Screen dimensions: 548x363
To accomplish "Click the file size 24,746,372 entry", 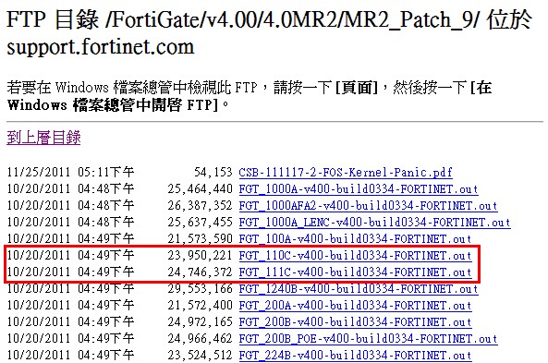I will [x=200, y=272].
